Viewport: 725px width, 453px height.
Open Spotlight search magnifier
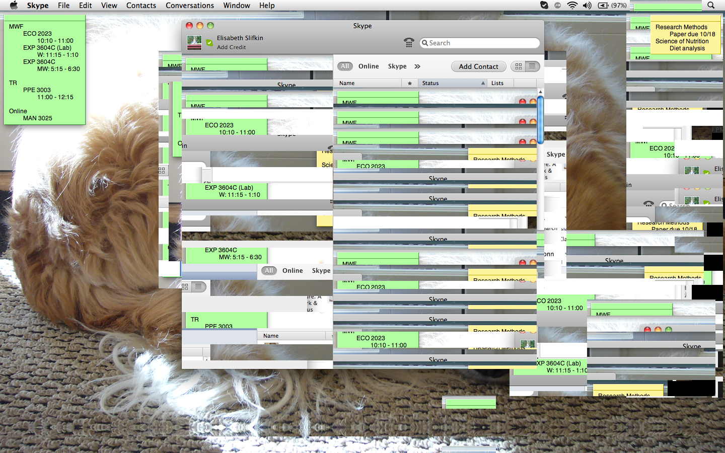coord(711,6)
